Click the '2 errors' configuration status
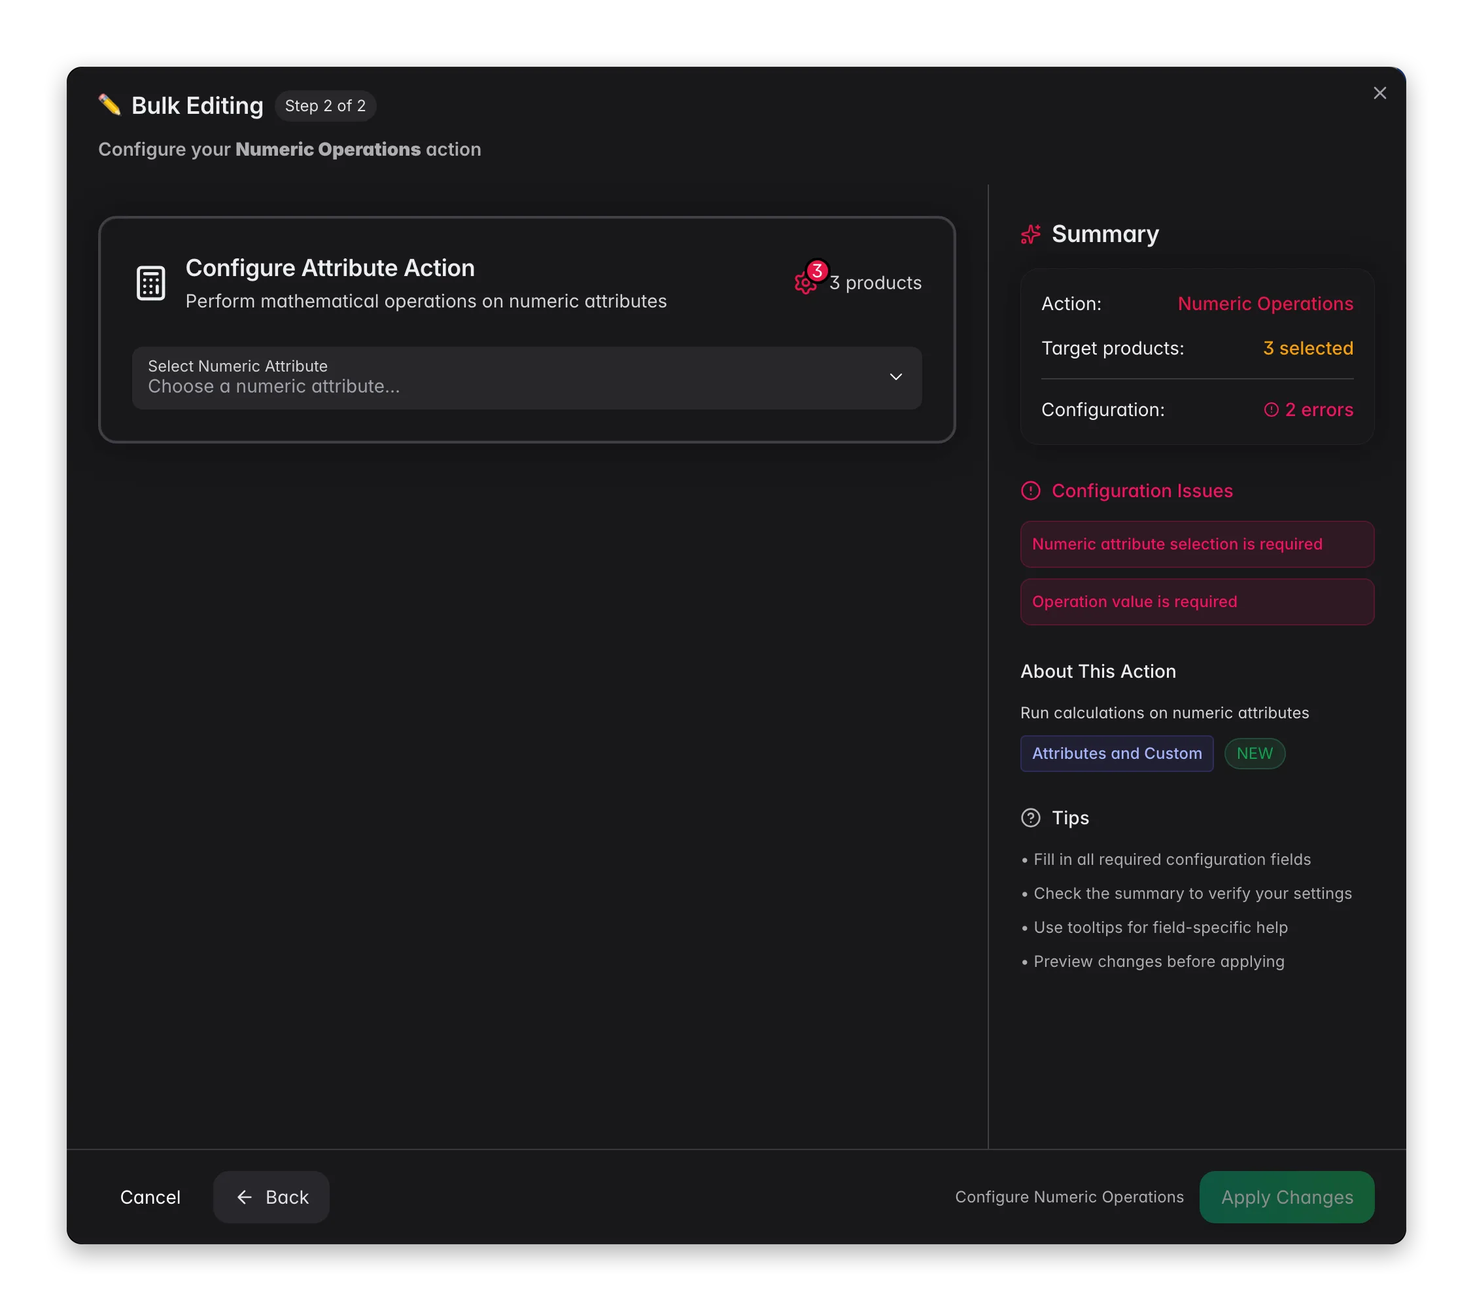Image resolution: width=1473 pixels, height=1311 pixels. [1309, 410]
